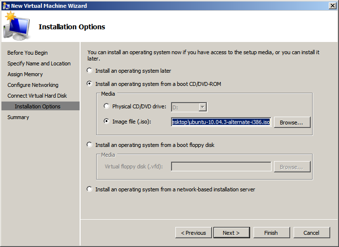
Task: Go to the Before You Begin step
Action: [x=27, y=53]
